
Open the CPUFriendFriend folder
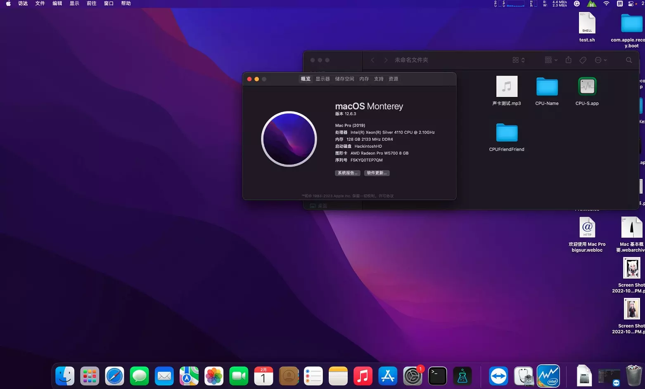coord(507,133)
